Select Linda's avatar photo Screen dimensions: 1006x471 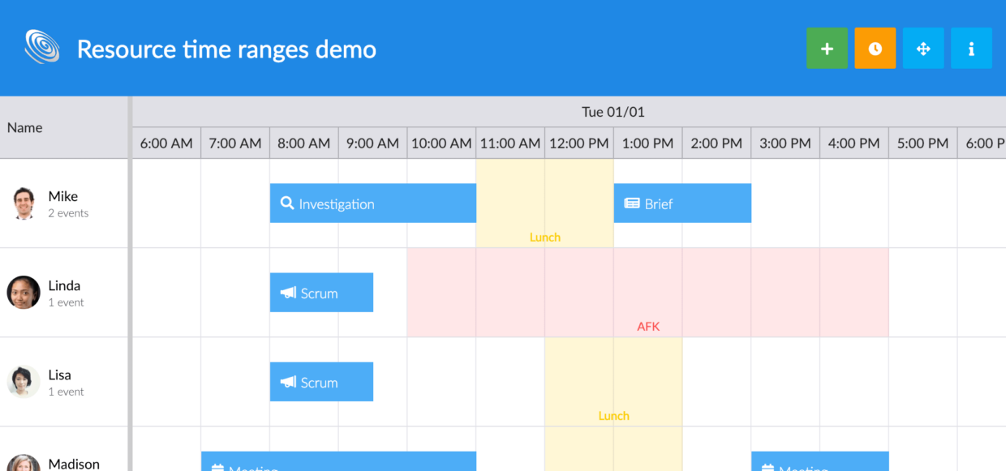point(24,293)
